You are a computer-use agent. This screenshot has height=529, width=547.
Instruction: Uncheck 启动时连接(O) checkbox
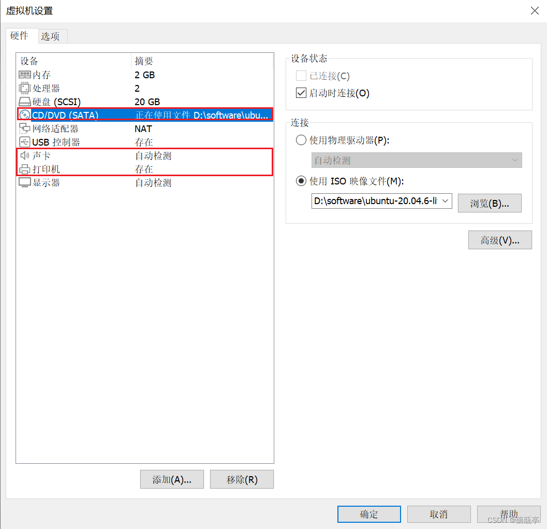coord(301,93)
